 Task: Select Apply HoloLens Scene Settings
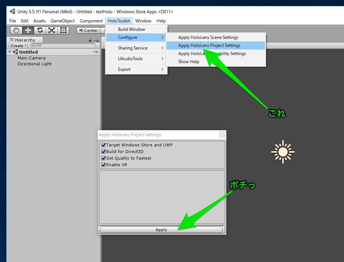point(216,37)
